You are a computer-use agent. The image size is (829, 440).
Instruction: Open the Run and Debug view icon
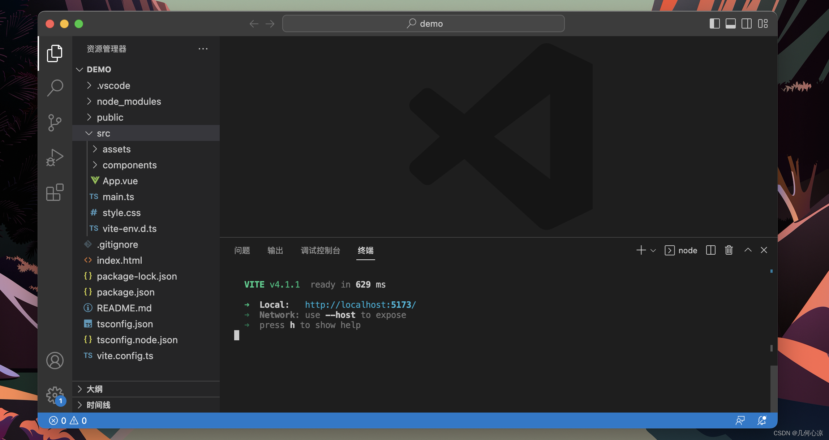coord(55,158)
